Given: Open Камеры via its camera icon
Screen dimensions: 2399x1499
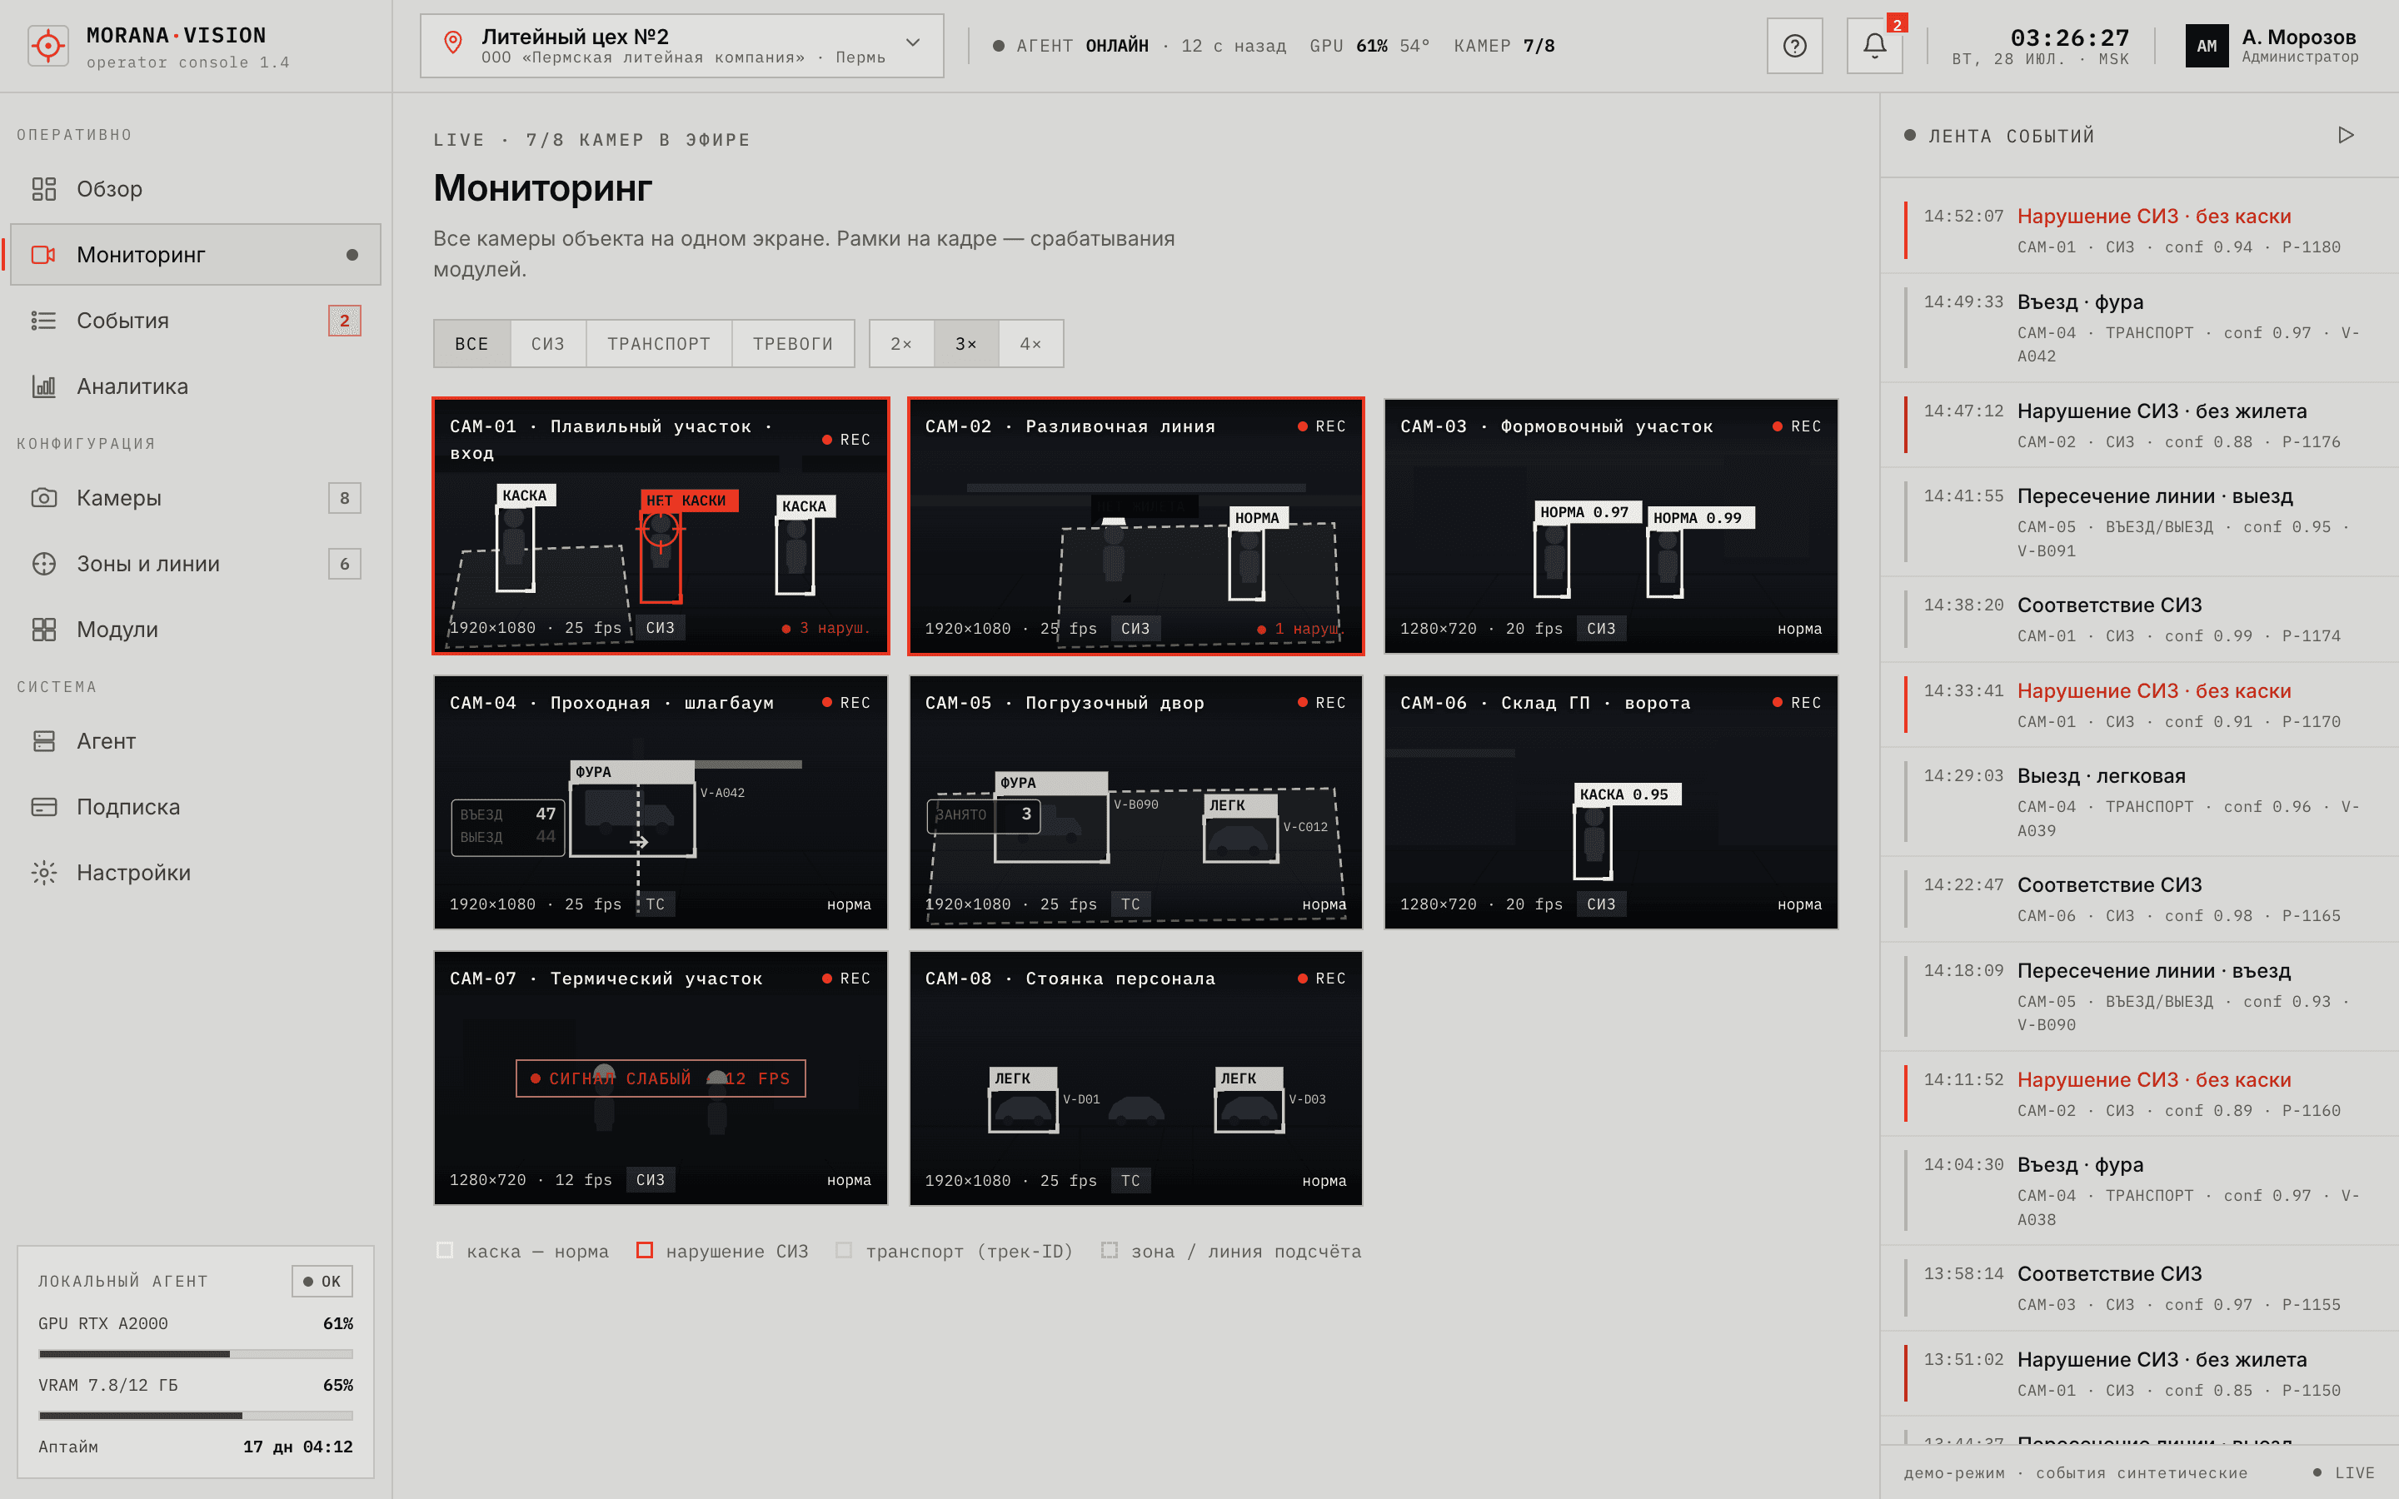Looking at the screenshot, I should pyautogui.click(x=43, y=498).
